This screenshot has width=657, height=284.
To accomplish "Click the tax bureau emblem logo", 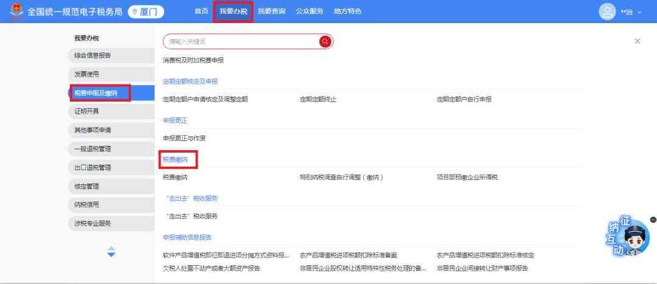I will point(16,11).
